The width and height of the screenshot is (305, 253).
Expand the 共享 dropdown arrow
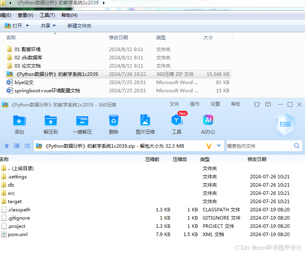tap(54, 26)
